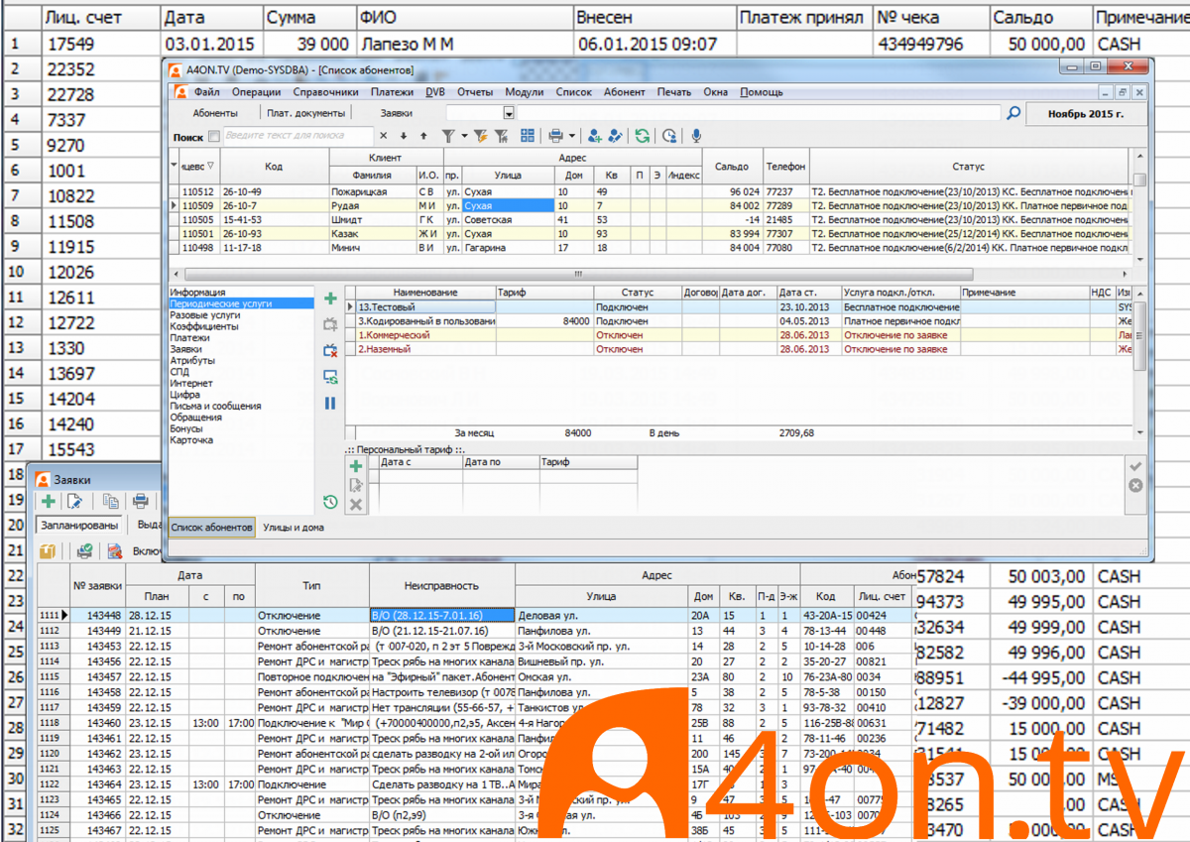Viewport: 1190px width, 842px height.
Task: Select the 1.Коммерческий service row
Action: click(740, 335)
